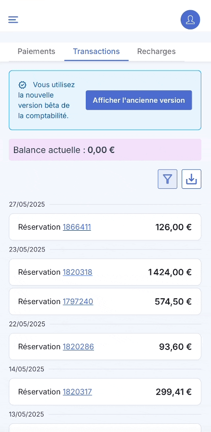Click the 574,50 € transaction row
The width and height of the screenshot is (211, 432).
pos(105,302)
